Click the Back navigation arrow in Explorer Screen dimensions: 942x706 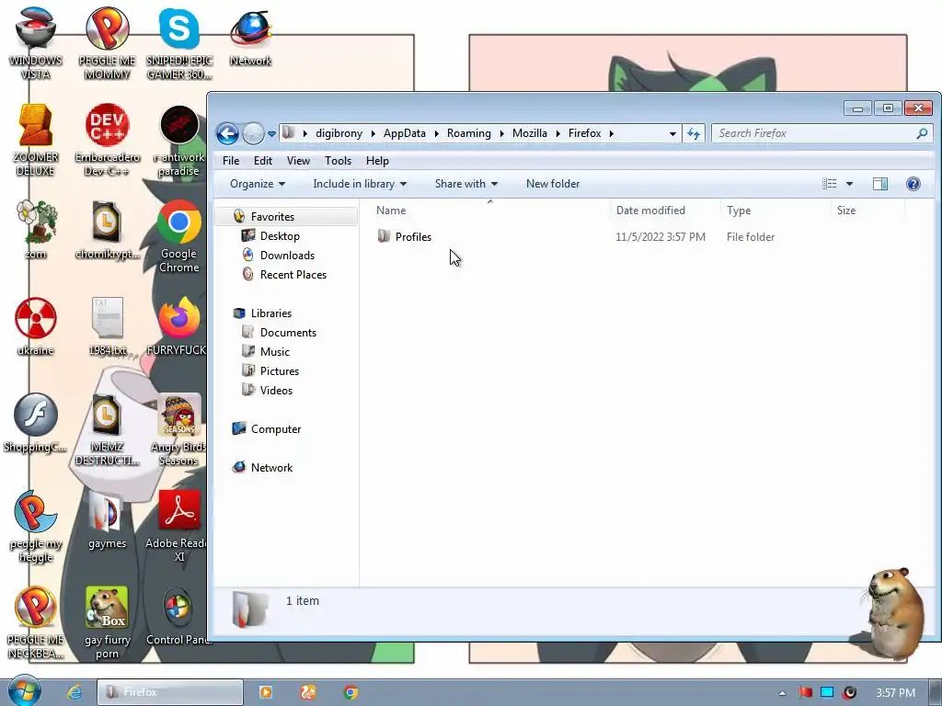coord(228,133)
